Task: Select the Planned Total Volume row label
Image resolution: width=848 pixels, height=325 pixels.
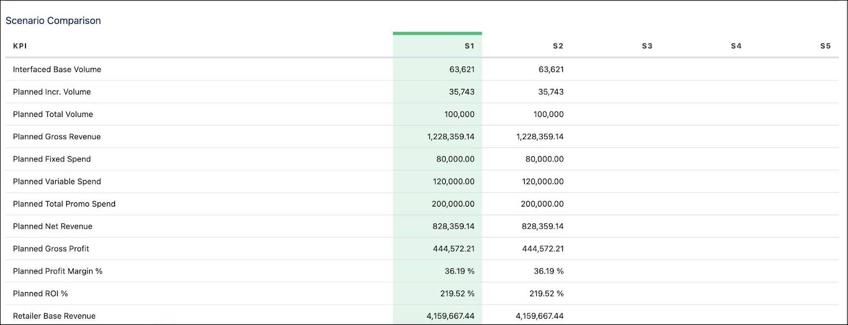Action: tap(52, 114)
